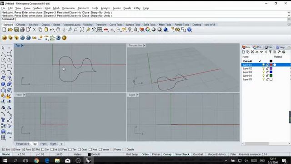Select the Rectangle tool in left sidebar
Screen dimensions: 291x164
coord(9,66)
